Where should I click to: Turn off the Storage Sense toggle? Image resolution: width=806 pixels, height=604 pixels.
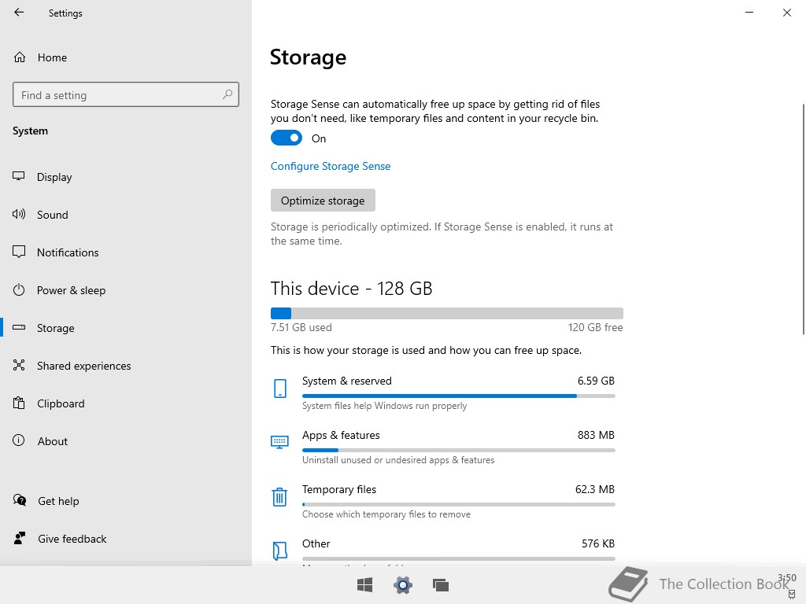pyautogui.click(x=287, y=138)
